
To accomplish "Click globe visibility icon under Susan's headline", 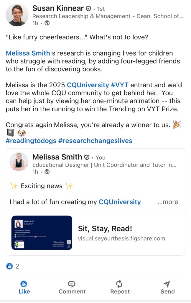I will pyautogui.click(x=47, y=23).
